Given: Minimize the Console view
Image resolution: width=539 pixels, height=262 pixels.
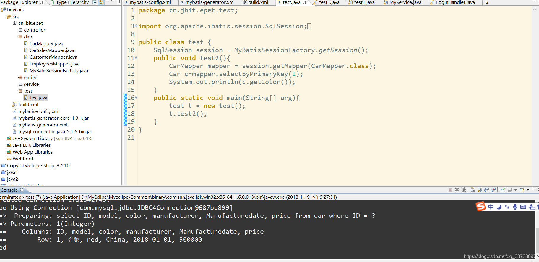Looking at the screenshot, I should pyautogui.click(x=534, y=189).
